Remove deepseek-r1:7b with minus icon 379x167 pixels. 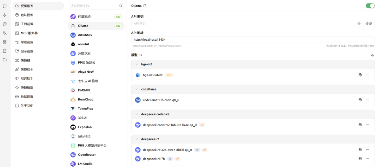[368, 159]
